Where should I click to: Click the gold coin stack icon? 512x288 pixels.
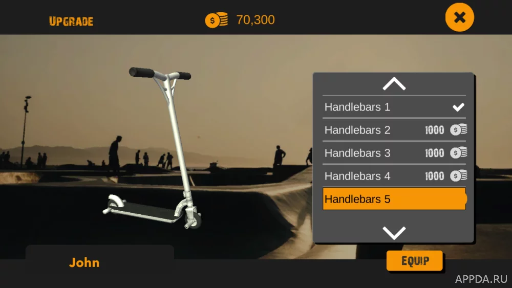click(x=217, y=20)
